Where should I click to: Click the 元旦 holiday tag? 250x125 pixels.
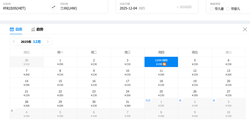point(148,100)
